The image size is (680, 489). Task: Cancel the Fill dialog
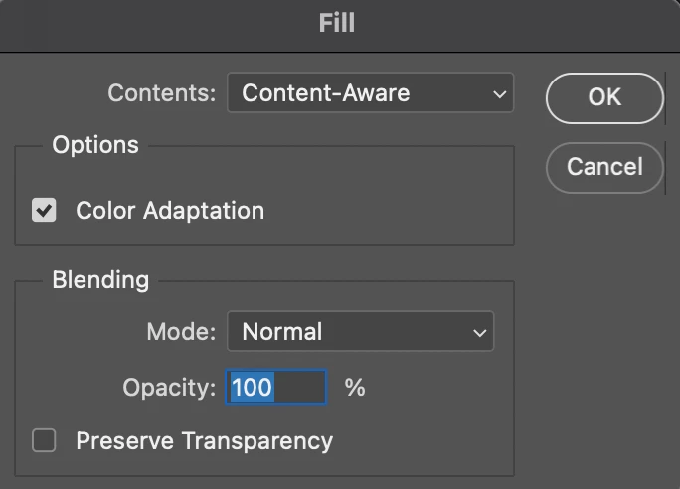[x=604, y=166]
